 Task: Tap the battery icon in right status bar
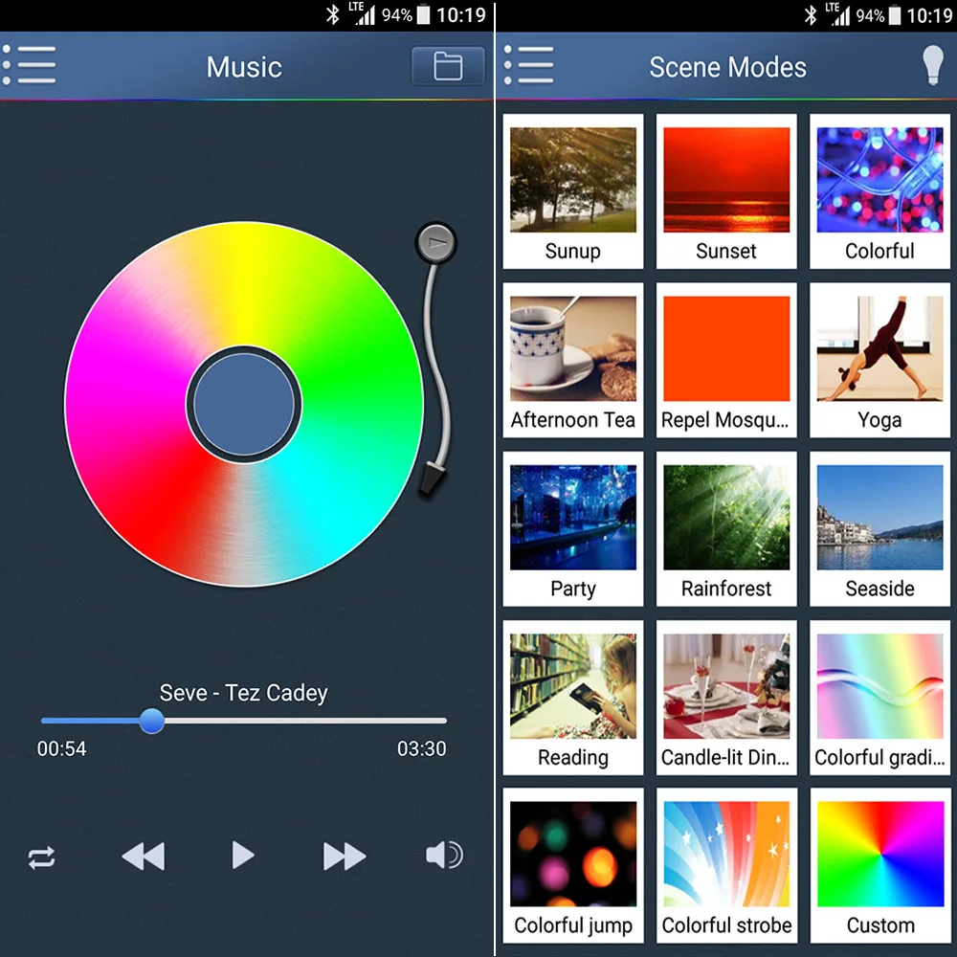coord(895,14)
